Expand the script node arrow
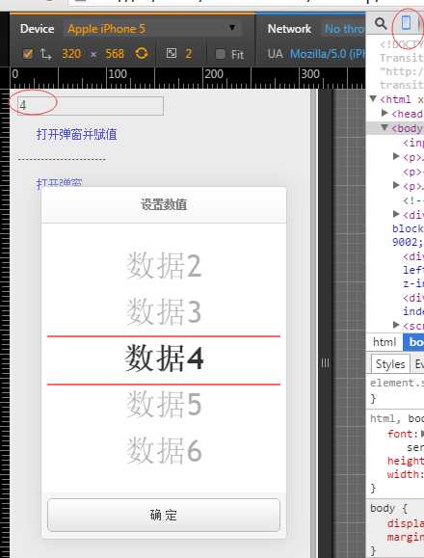The height and width of the screenshot is (558, 424). point(396,325)
